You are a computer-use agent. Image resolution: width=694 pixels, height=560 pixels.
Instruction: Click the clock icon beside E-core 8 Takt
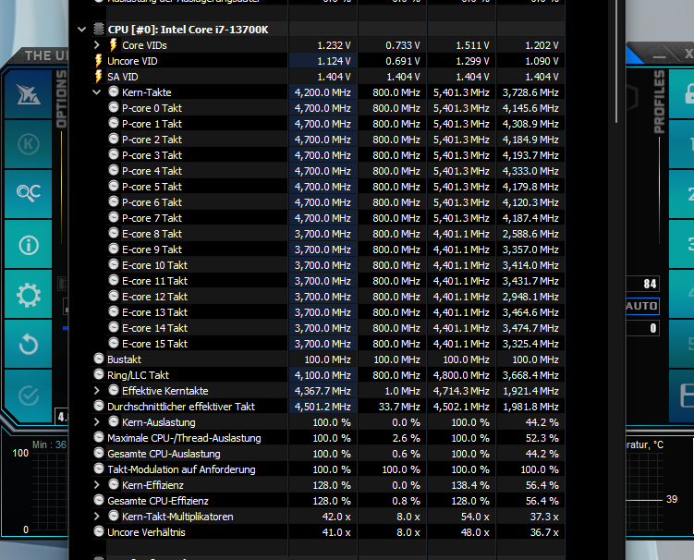coord(114,233)
